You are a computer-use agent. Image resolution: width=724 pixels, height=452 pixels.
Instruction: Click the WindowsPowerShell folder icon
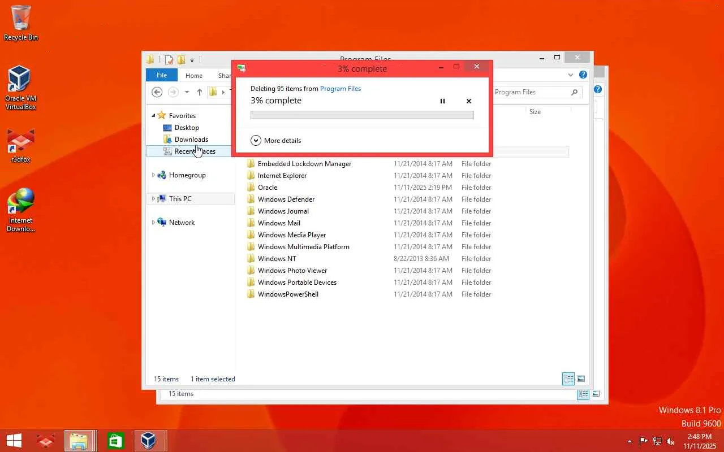tap(251, 294)
